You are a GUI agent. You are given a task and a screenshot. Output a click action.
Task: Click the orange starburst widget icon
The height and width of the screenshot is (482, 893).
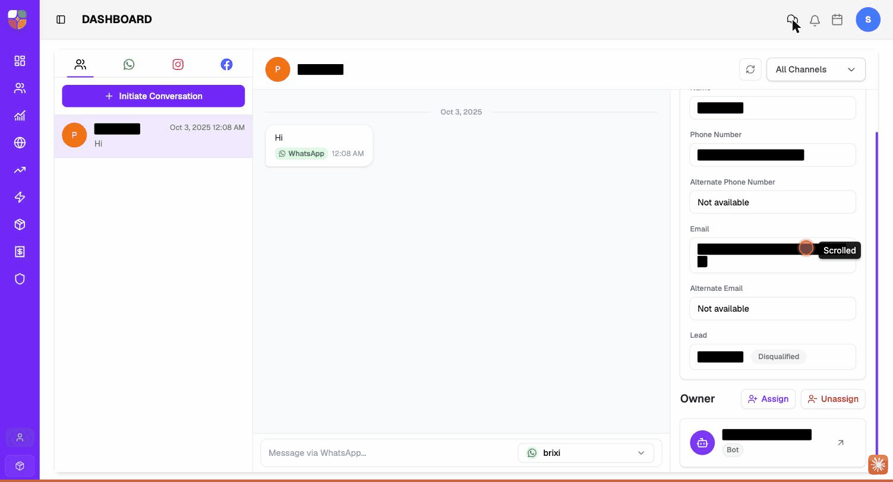(x=878, y=465)
